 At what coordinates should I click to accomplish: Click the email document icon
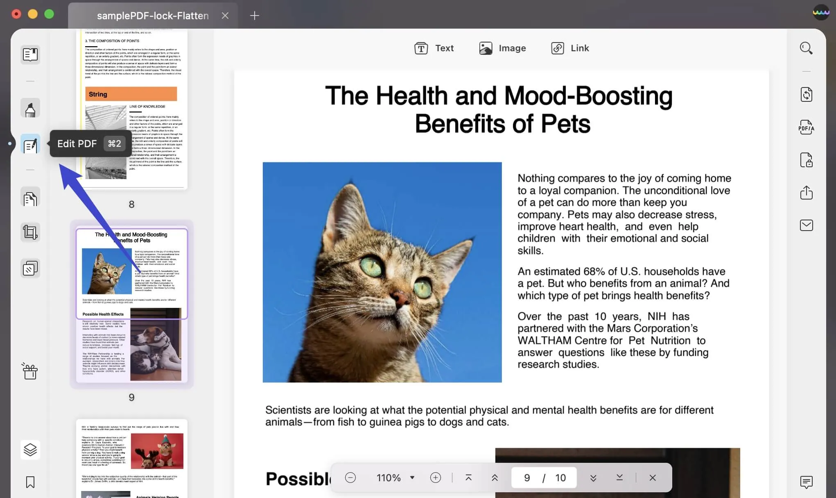pyautogui.click(x=806, y=224)
